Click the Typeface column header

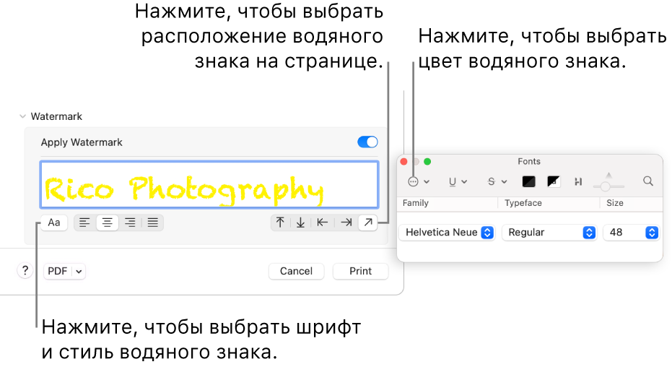click(x=523, y=203)
